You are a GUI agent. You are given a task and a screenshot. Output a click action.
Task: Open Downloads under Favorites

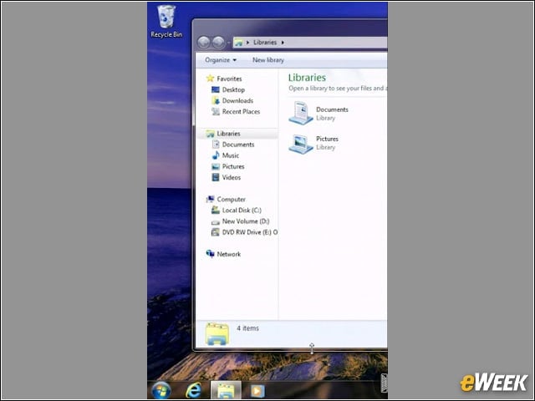coord(237,100)
